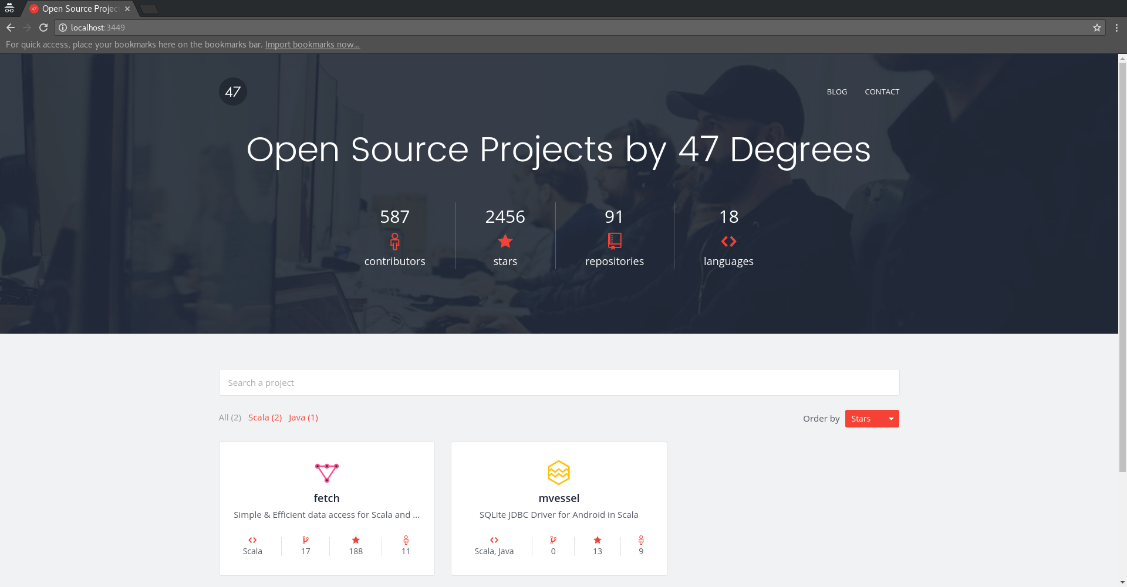Filter projects by Scala (2)
1127x587 pixels.
pyautogui.click(x=265, y=418)
